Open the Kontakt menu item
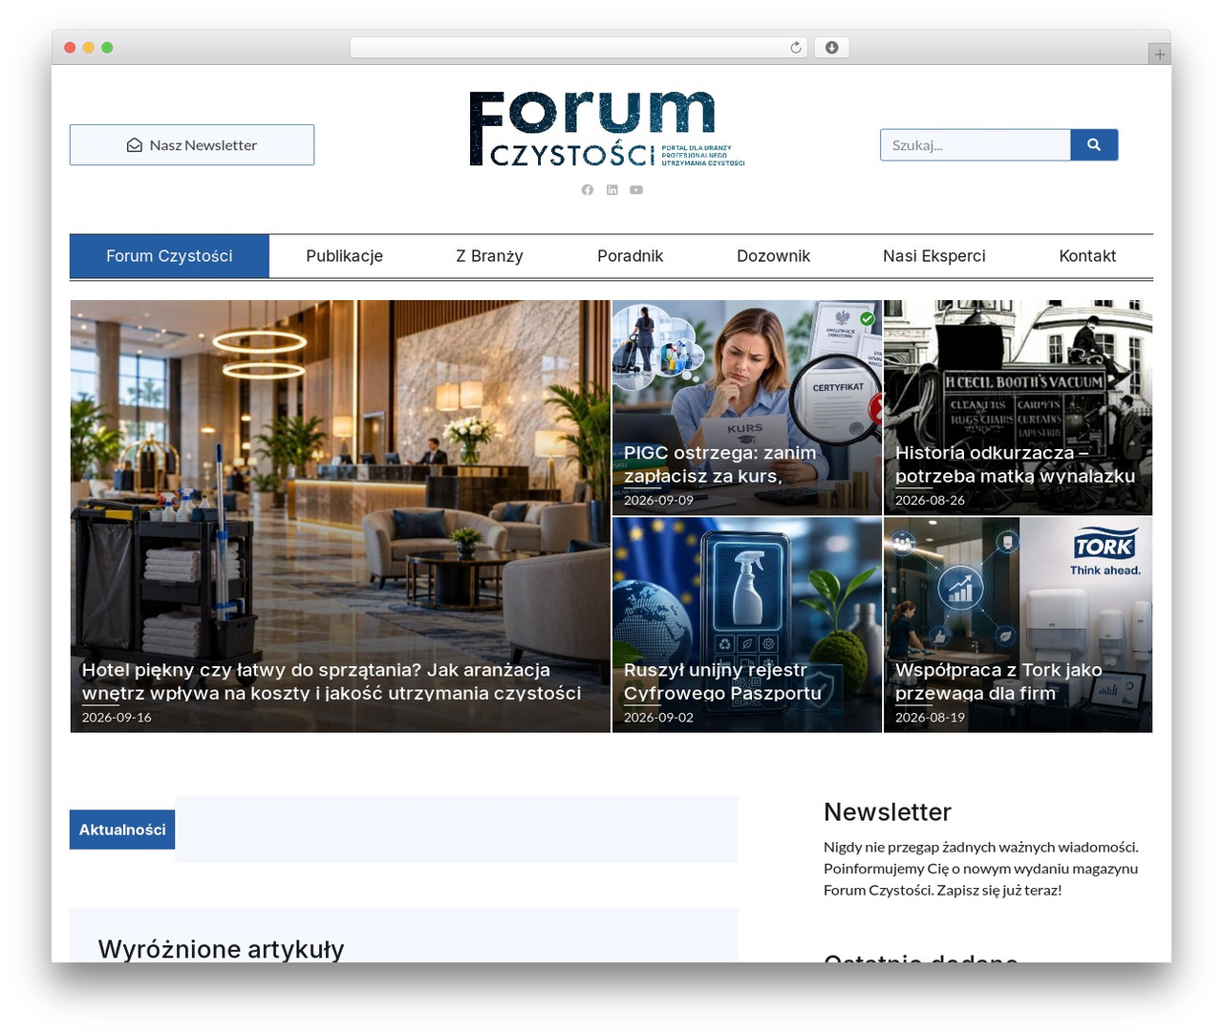This screenshot has height=1036, width=1223. point(1087,256)
